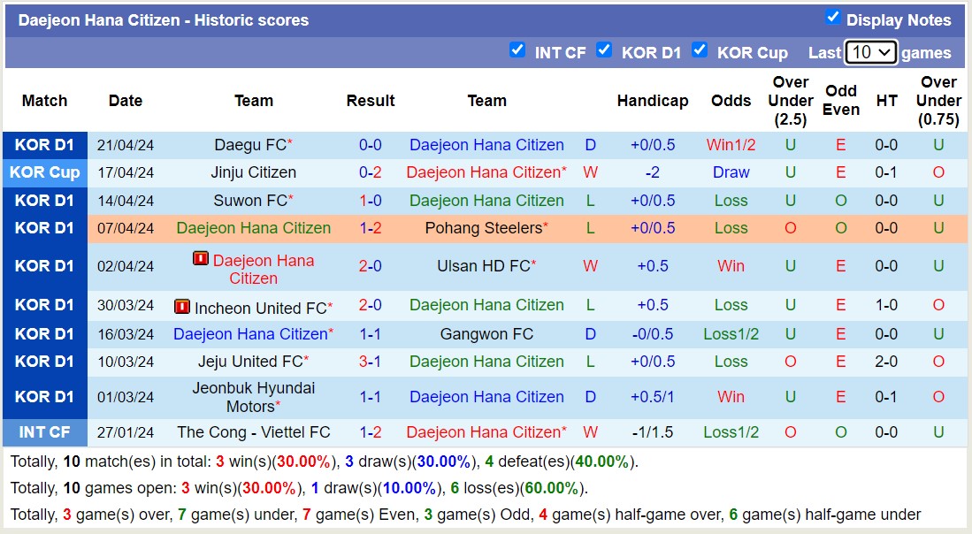972x534 pixels.
Task: Click the Jeju United FC link
Action: click(254, 362)
